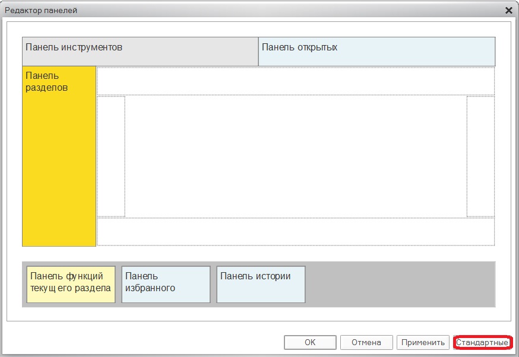
Task: Select the Панель инструментов block
Action: point(140,52)
